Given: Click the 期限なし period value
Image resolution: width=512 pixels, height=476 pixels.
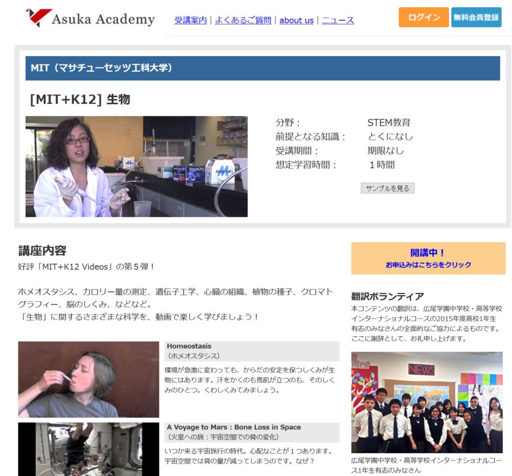Looking at the screenshot, I should pyautogui.click(x=385, y=151).
